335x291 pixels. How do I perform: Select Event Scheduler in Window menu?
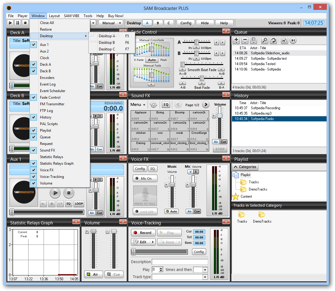[x=59, y=91]
